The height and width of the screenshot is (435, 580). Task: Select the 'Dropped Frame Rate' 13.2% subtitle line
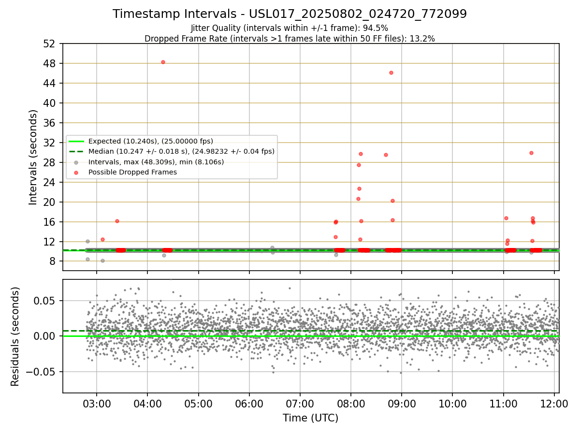tap(290, 39)
